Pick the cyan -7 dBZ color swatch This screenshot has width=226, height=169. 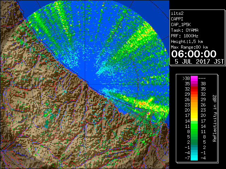pos(194,158)
